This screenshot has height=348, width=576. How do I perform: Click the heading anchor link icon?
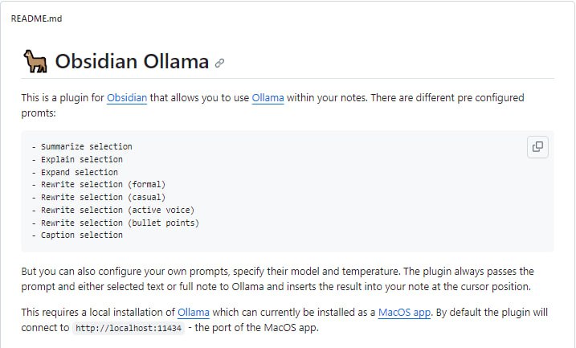point(219,63)
